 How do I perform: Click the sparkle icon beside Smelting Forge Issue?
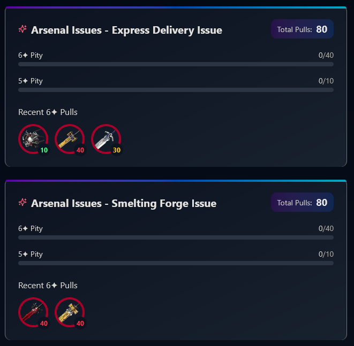coord(22,202)
